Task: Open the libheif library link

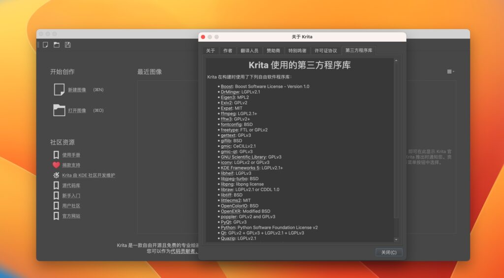Action: coord(227,173)
